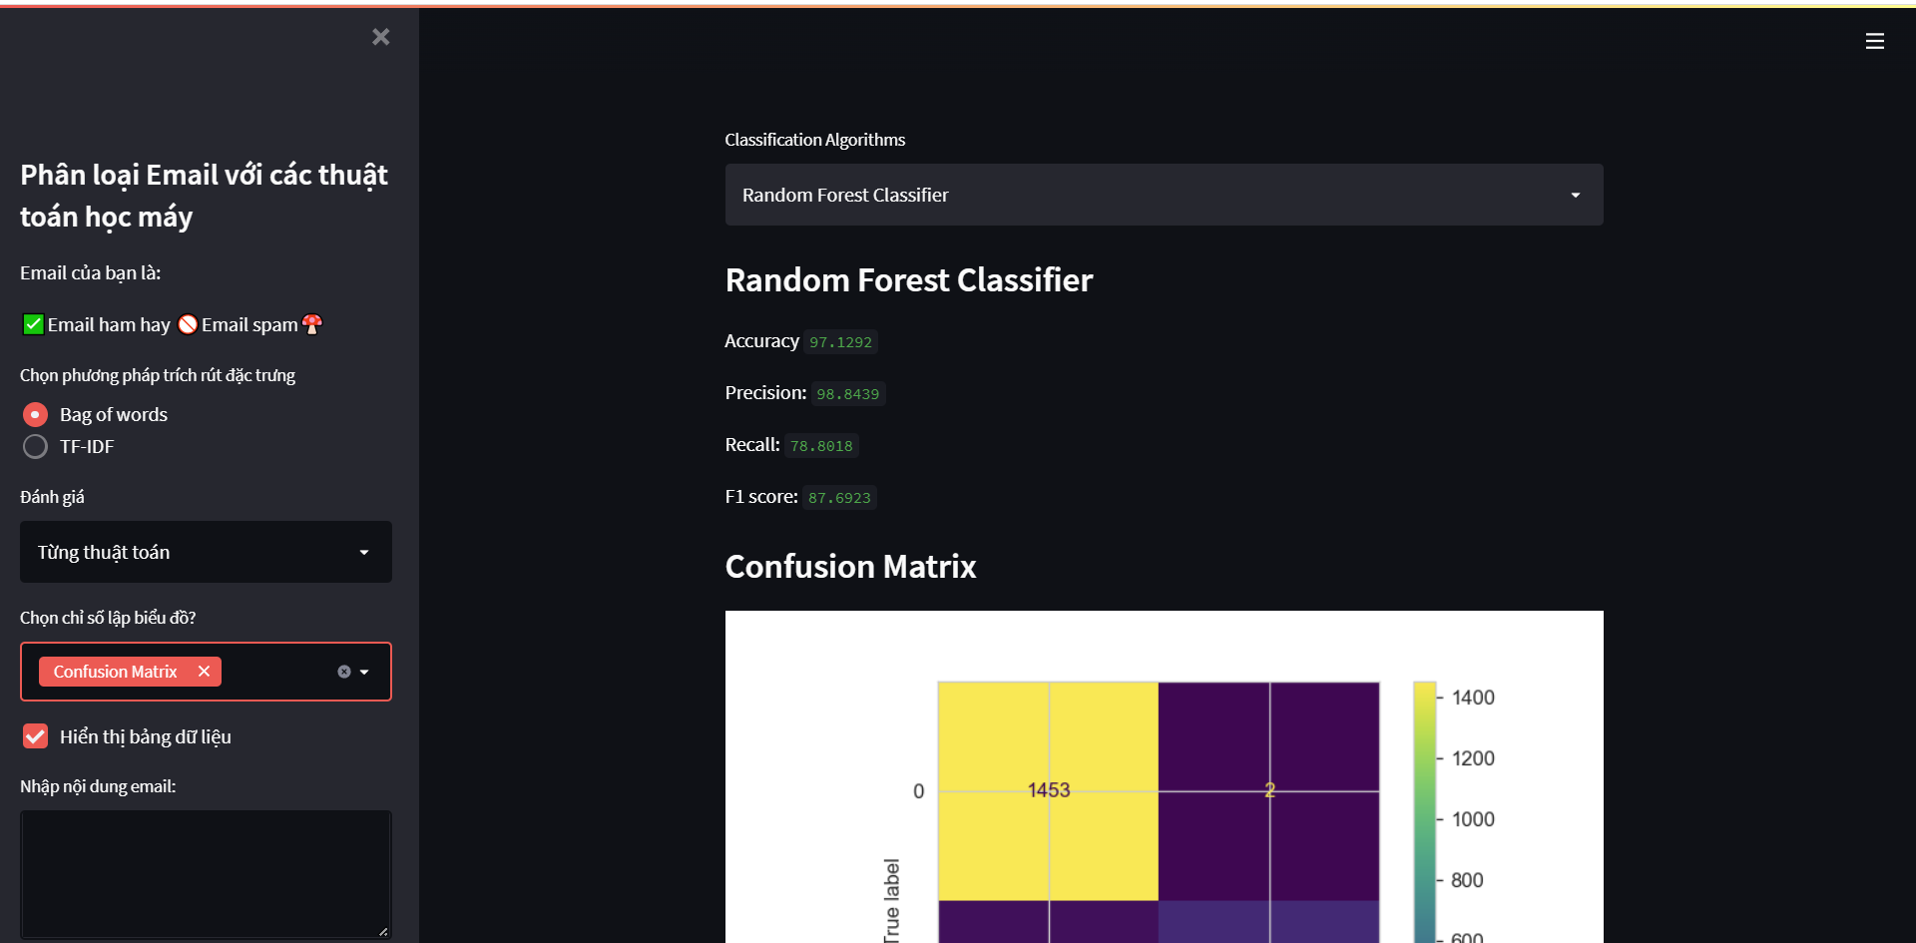Expand the chart metric multiselect arrow
The height and width of the screenshot is (943, 1916).
[364, 672]
